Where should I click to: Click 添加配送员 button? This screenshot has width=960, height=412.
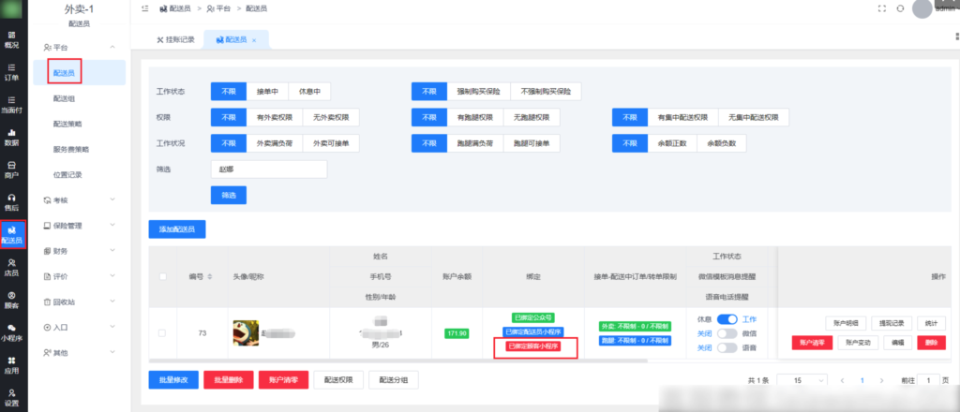[177, 229]
